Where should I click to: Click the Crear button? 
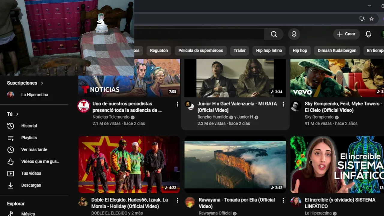(346, 34)
